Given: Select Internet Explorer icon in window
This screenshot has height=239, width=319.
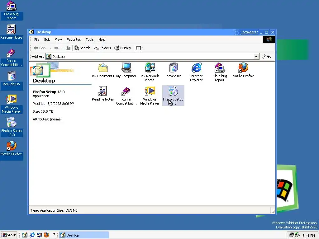Looking at the screenshot, I should click(x=196, y=72).
